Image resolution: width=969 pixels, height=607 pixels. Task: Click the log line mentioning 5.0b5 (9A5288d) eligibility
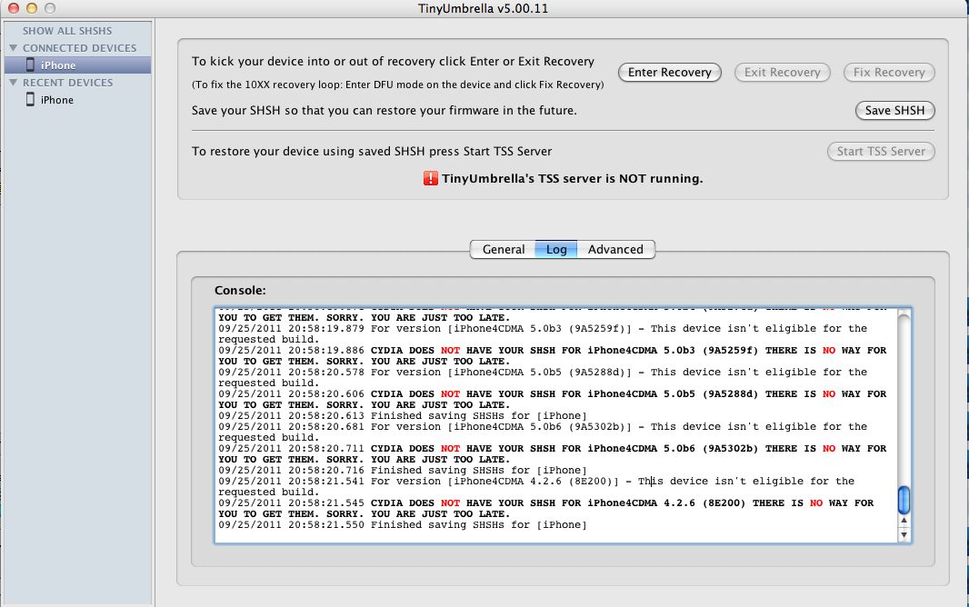coord(542,377)
